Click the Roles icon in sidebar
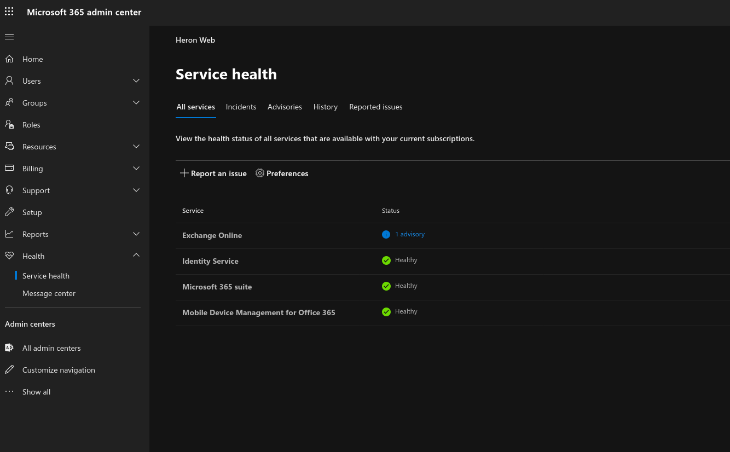This screenshot has height=452, width=730. (9, 124)
